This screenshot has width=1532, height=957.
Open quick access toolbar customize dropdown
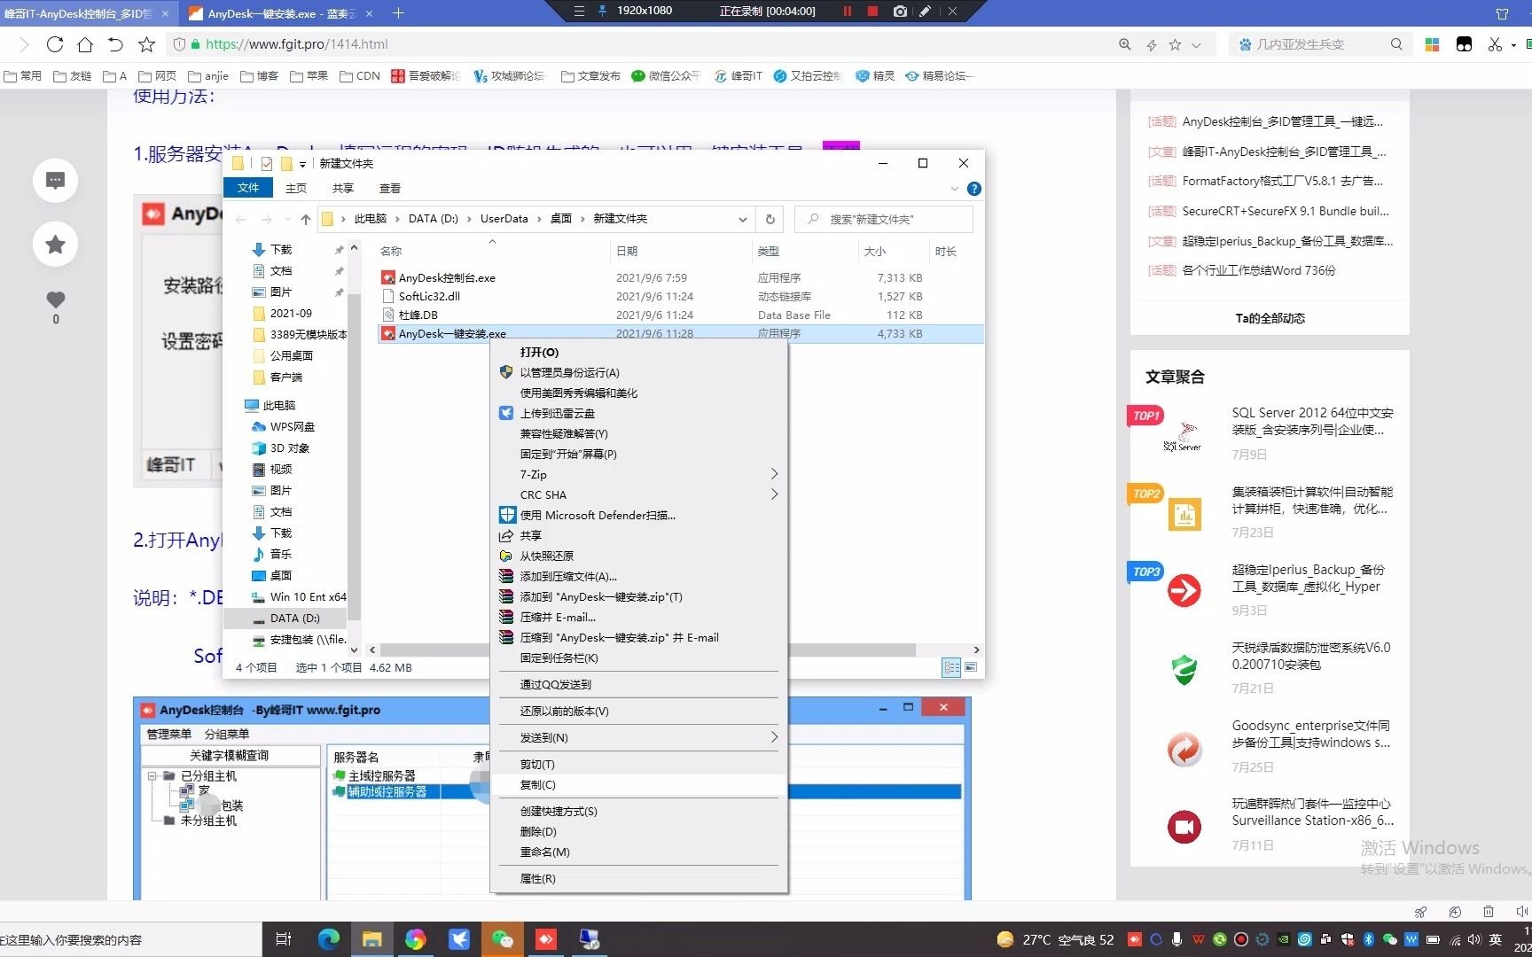303,164
